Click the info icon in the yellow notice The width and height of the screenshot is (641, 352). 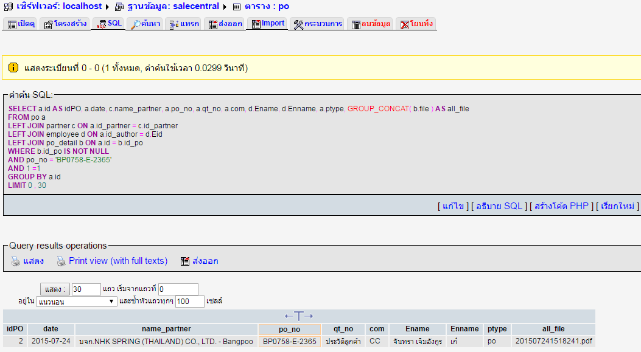pos(13,67)
